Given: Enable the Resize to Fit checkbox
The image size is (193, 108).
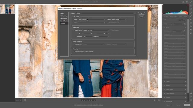Looking at the screenshot, I should (74, 30).
